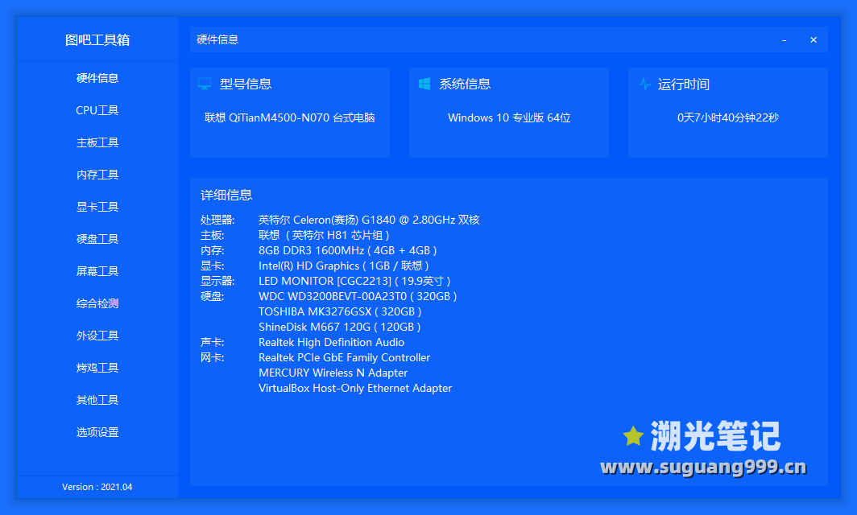
Task: Click the 显卡 row label
Action: point(212,266)
